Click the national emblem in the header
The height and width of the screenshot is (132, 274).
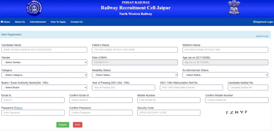pos(234,8)
